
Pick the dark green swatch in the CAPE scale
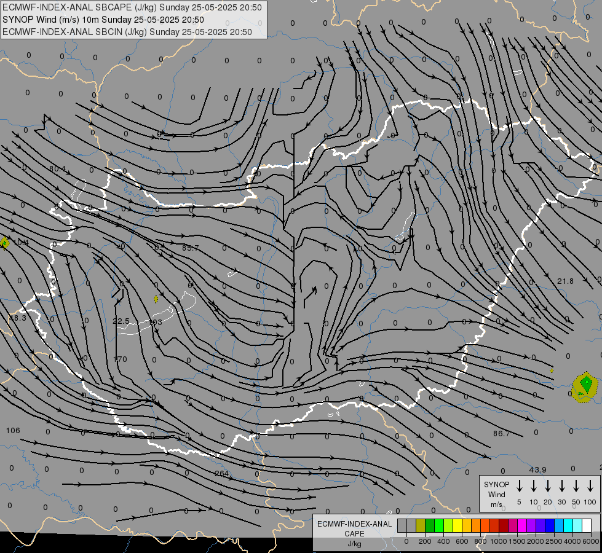click(430, 525)
